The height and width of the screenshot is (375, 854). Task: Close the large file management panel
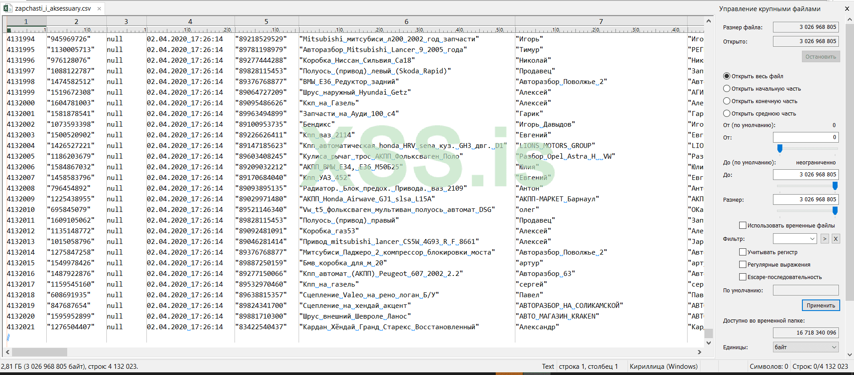847,8
